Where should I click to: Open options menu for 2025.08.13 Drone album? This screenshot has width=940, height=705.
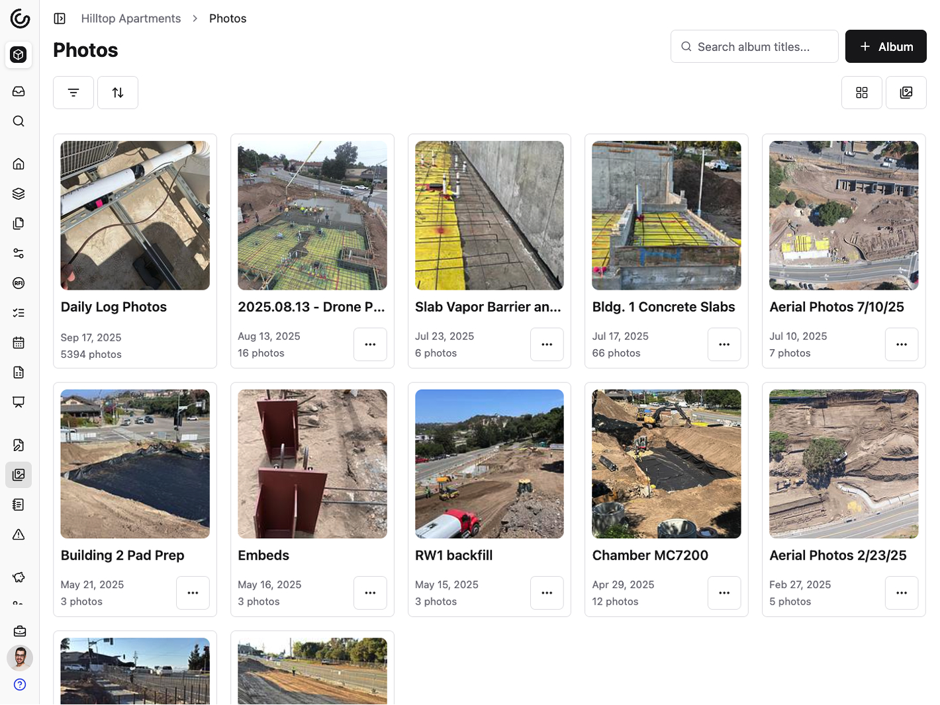point(370,345)
